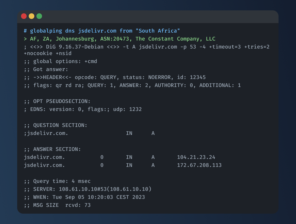The height and width of the screenshot is (224, 296).
Task: Click the ";; QUESTION SECTION:" heading
Action: (x=56, y=125)
